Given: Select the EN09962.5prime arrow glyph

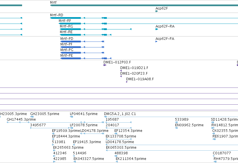Looking at the screenshot, I should tap(176, 128).
